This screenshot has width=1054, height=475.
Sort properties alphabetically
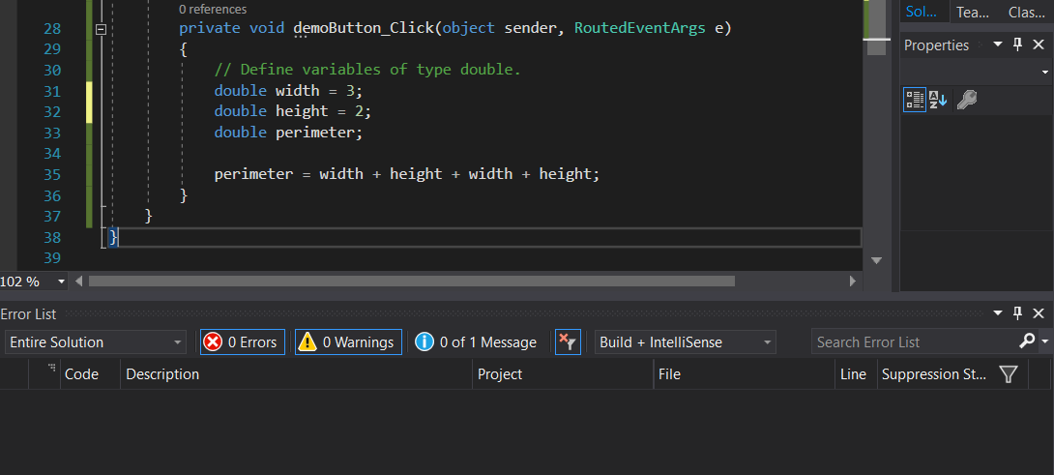click(x=938, y=100)
